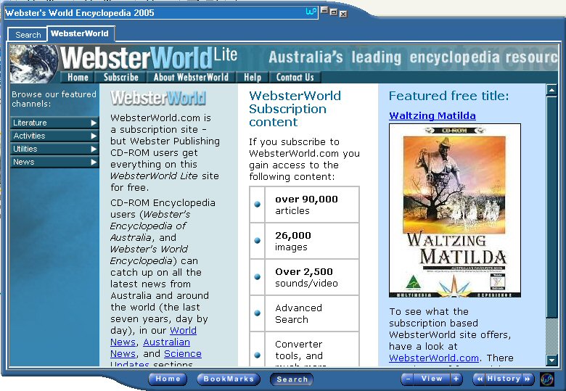
Task: Open About WebsterWorld page
Action: [191, 77]
